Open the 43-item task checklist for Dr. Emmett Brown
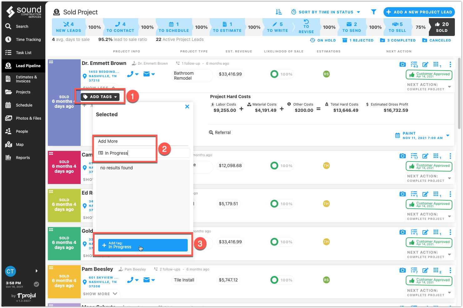 click(414, 64)
